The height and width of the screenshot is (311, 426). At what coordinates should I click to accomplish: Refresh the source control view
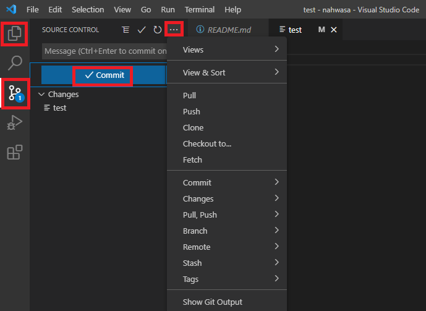[x=157, y=30]
